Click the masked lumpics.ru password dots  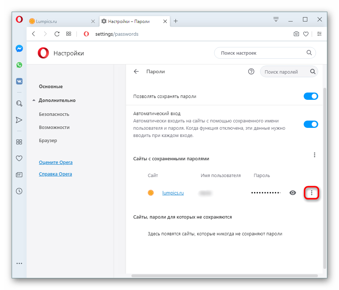(x=266, y=193)
